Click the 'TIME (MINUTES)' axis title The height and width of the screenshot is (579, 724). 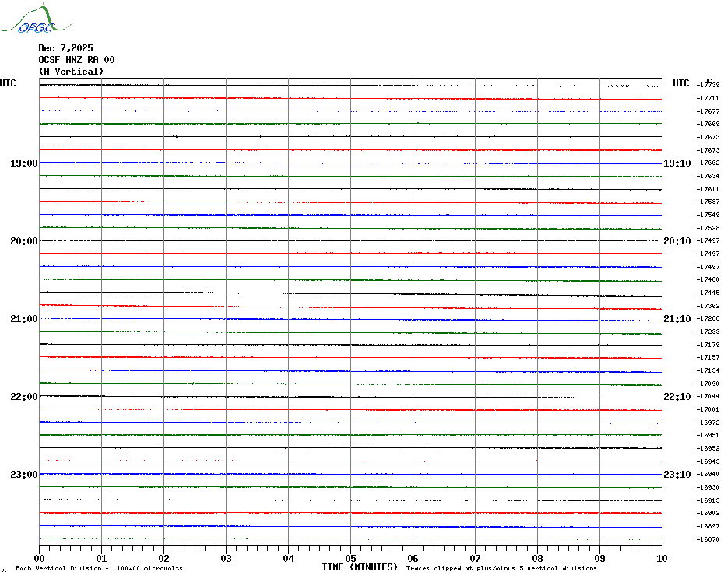(x=360, y=567)
